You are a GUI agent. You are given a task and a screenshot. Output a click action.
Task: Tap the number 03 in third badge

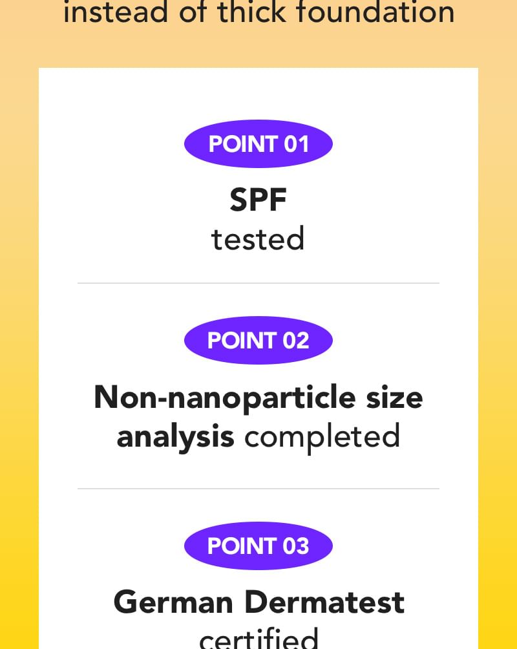pyautogui.click(x=296, y=546)
